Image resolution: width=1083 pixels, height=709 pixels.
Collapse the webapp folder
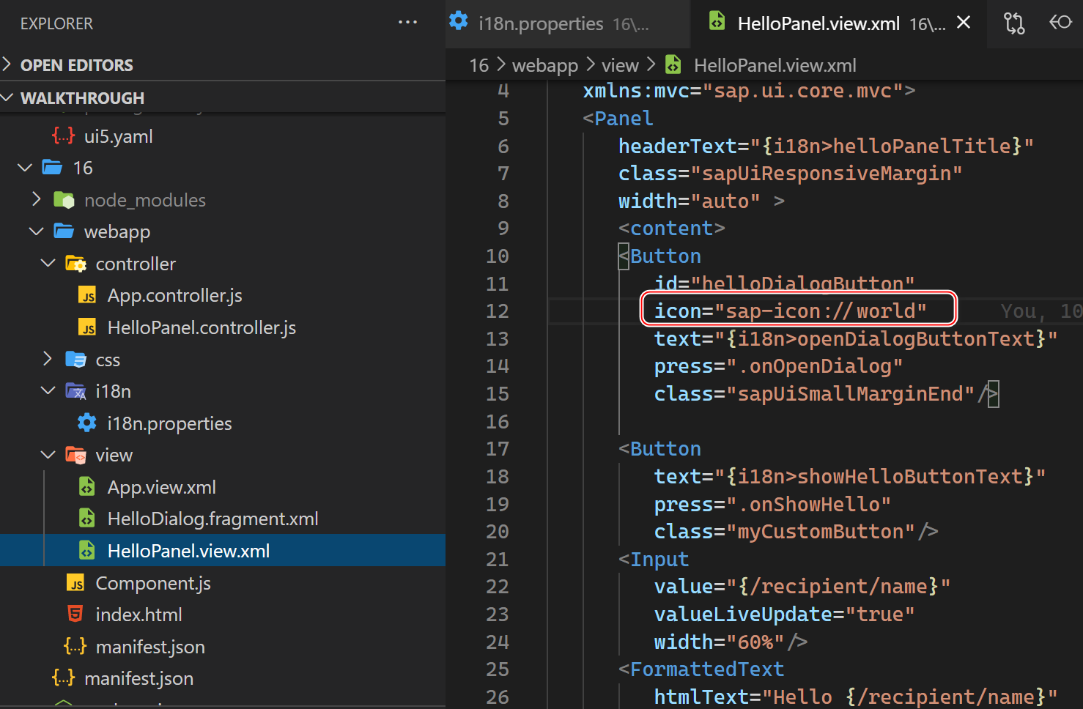[36, 231]
